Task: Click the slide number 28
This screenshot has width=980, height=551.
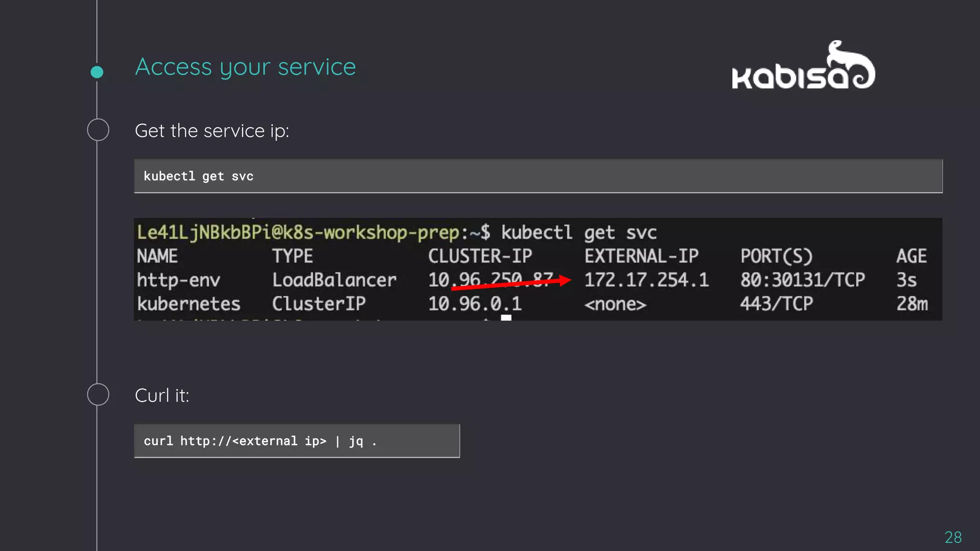Action: [953, 537]
